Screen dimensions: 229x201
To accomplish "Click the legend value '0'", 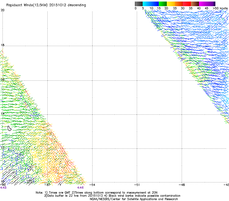I will click(136, 8).
